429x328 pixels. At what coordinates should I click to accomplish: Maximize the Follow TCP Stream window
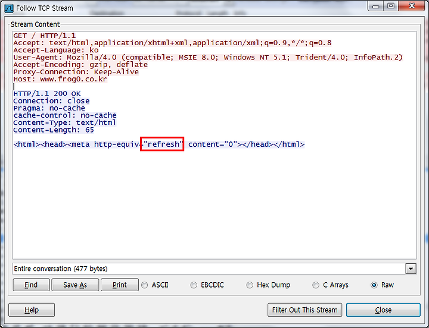coord(391,6)
